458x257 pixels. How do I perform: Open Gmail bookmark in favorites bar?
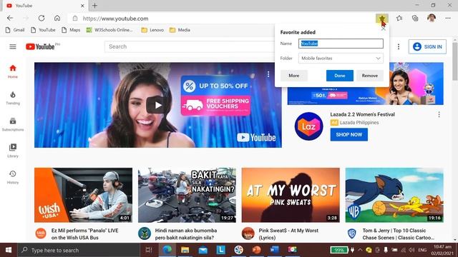tap(15, 30)
